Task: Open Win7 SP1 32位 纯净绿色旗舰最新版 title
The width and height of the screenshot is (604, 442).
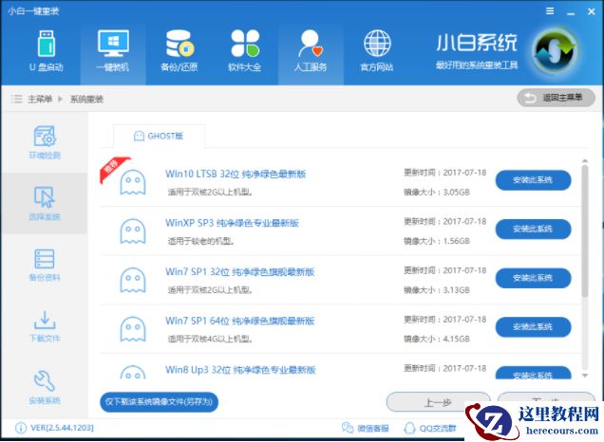Action: [240, 271]
